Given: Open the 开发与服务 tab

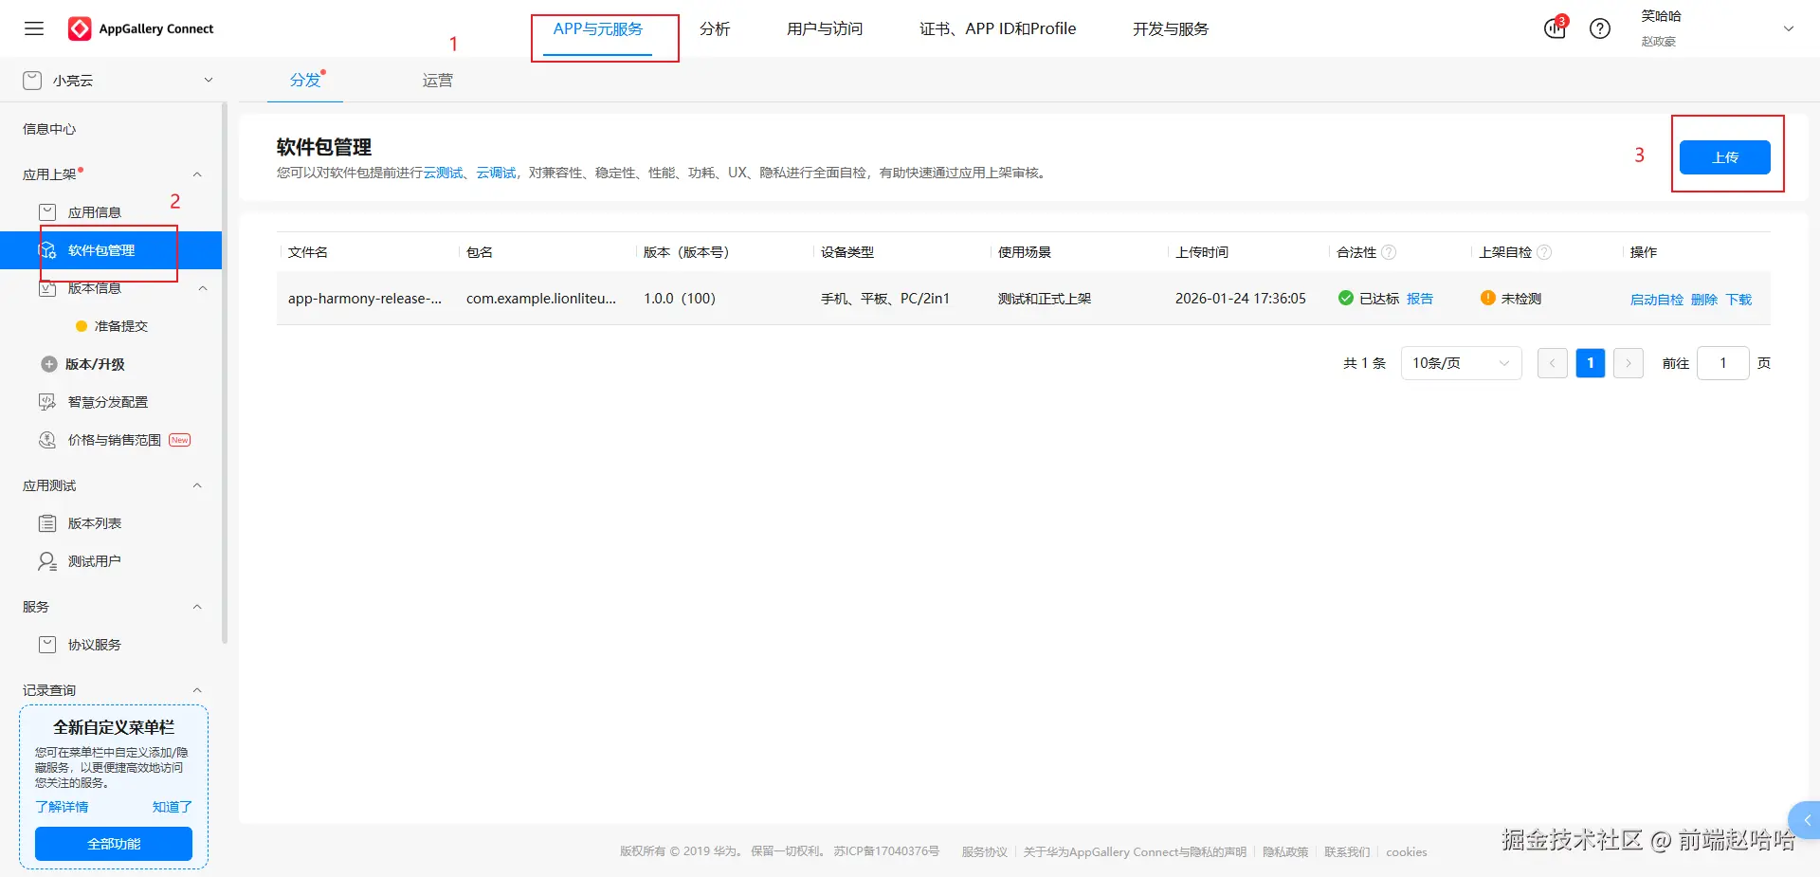Looking at the screenshot, I should coord(1171,29).
